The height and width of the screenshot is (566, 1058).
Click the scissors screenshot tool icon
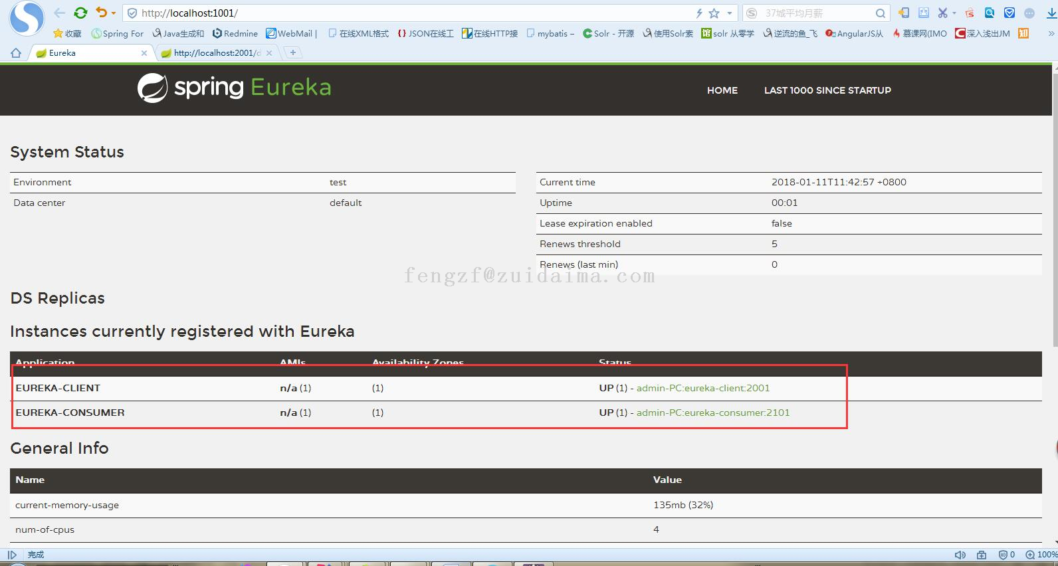(x=942, y=13)
